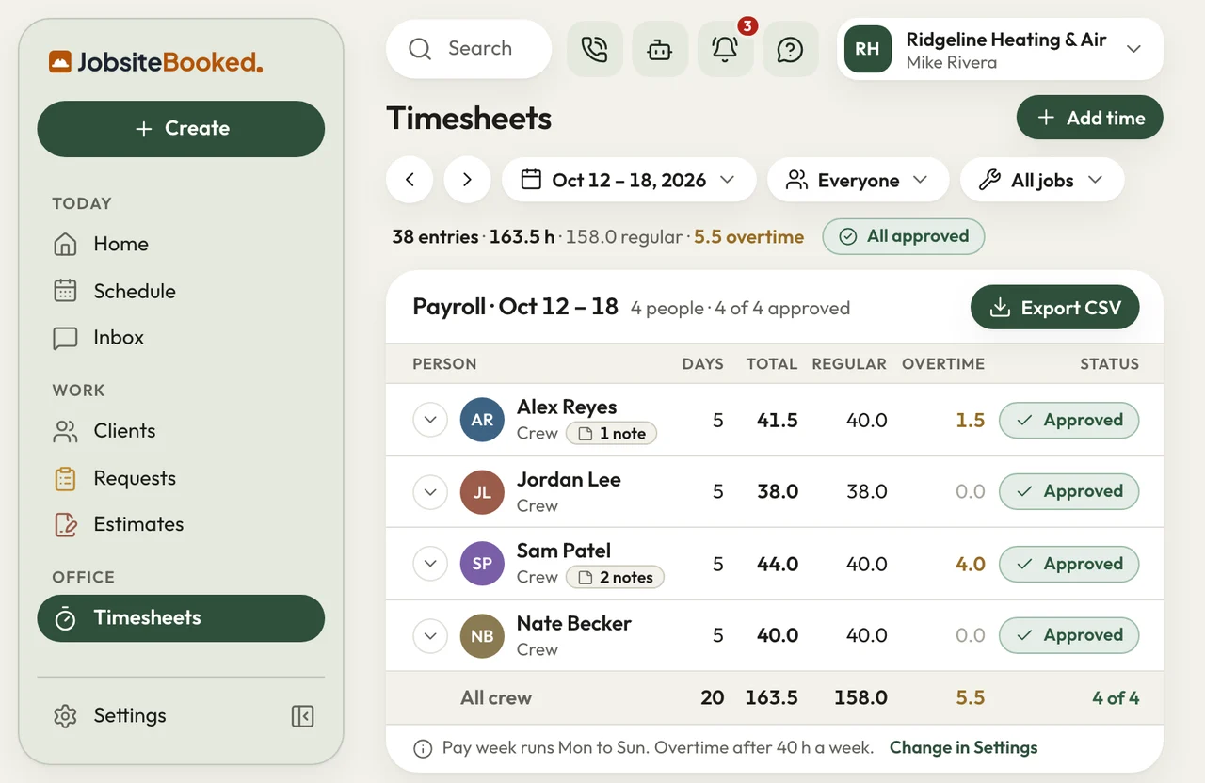The width and height of the screenshot is (1205, 783).
Task: Click the RH company avatar
Action: pos(868,49)
